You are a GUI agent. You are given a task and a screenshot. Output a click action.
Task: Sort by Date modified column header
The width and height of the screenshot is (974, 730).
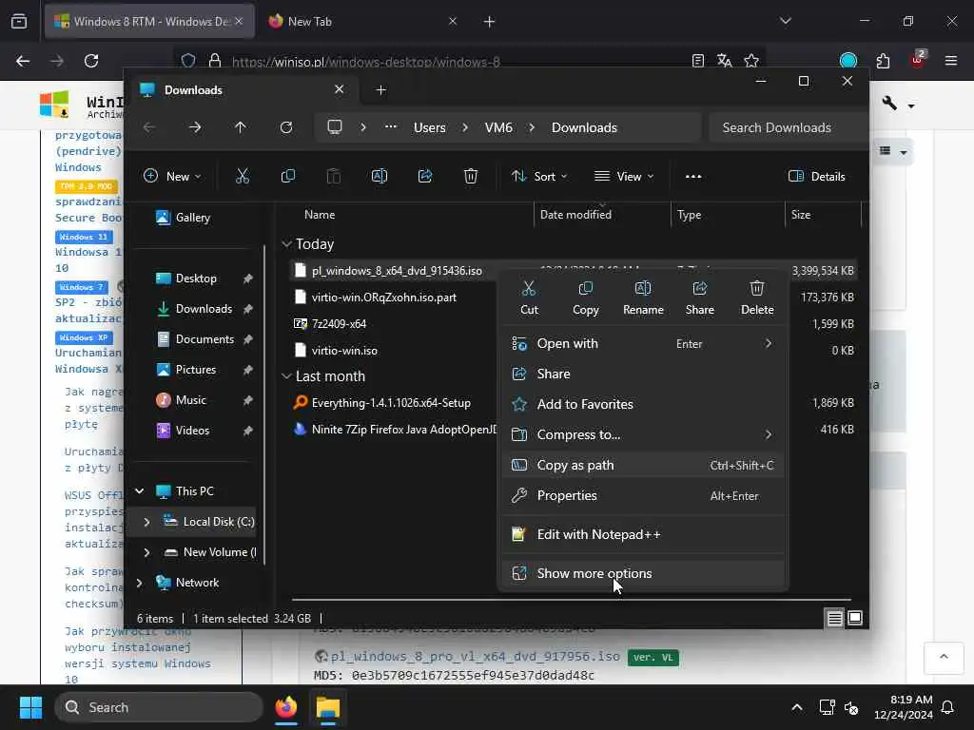602,214
